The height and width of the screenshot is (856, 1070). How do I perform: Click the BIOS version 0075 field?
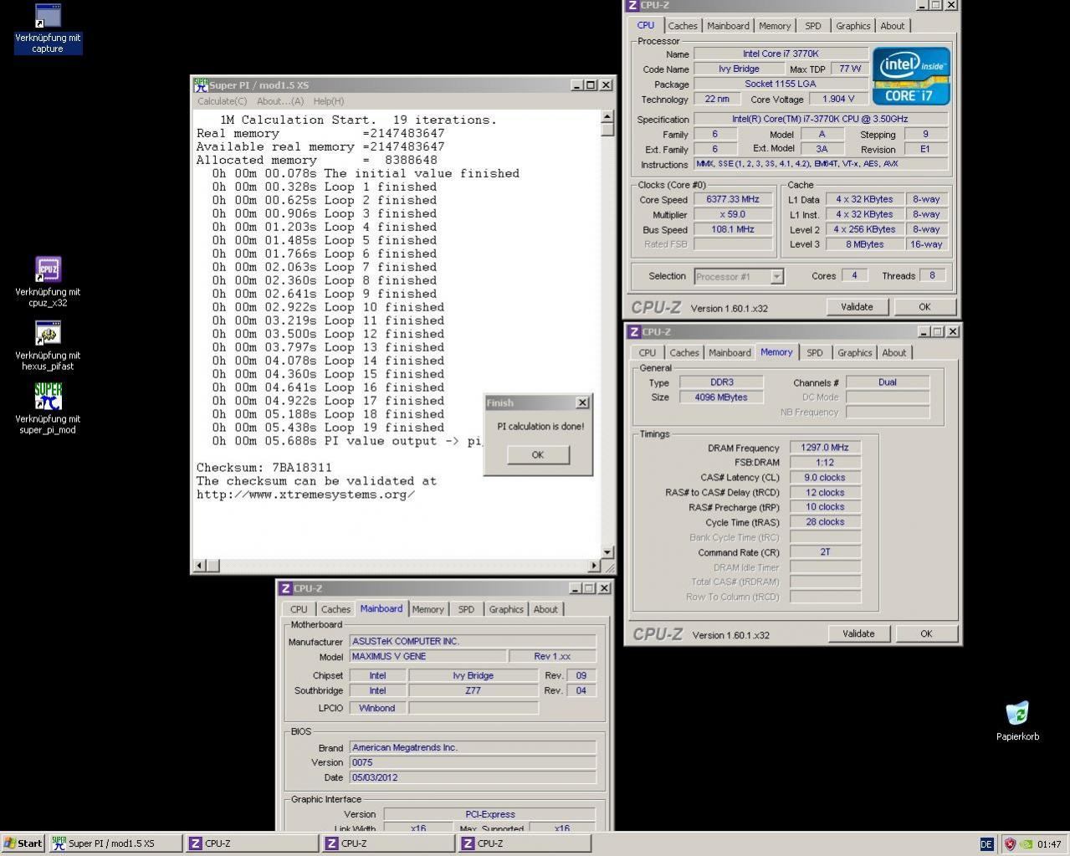point(473,762)
